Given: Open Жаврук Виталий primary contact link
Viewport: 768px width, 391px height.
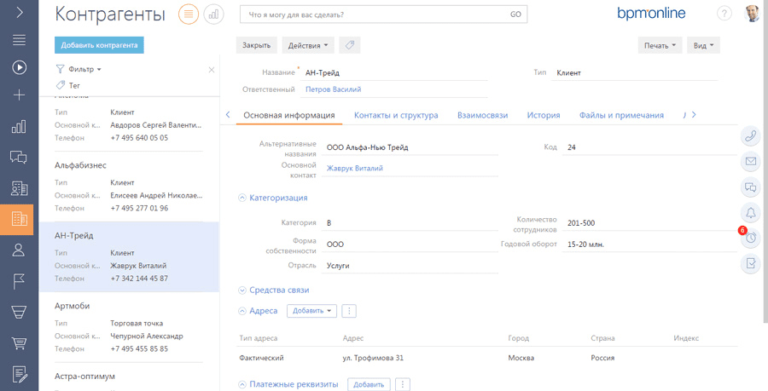Looking at the screenshot, I should [355, 168].
